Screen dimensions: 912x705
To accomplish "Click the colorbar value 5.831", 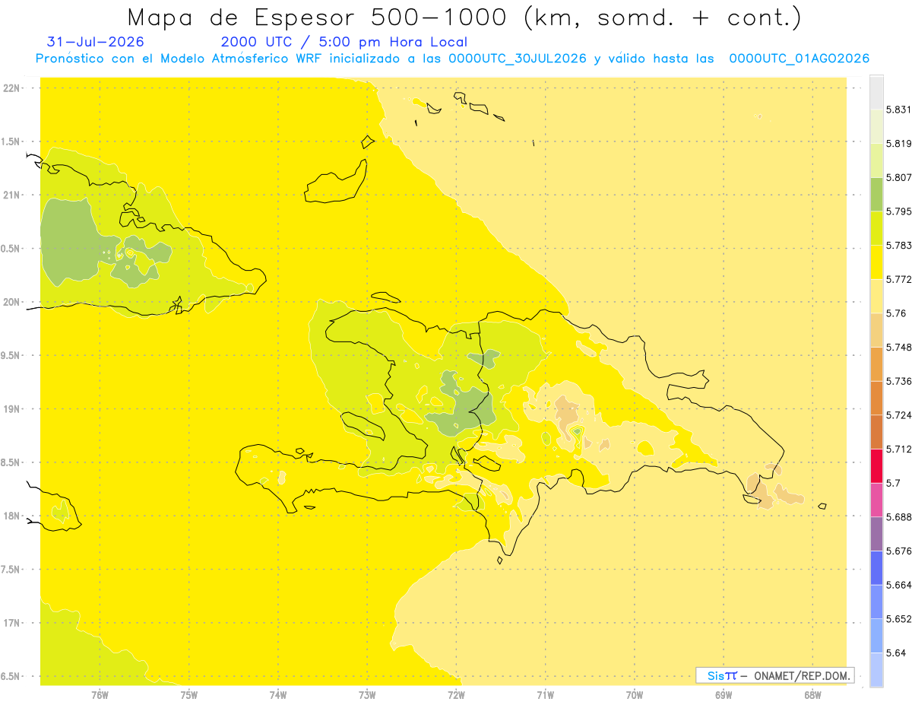I will click(898, 110).
